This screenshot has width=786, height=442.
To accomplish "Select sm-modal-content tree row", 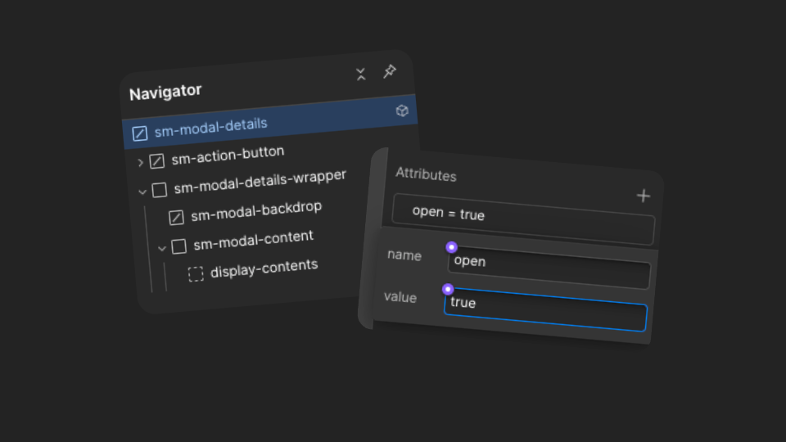I will click(x=253, y=241).
